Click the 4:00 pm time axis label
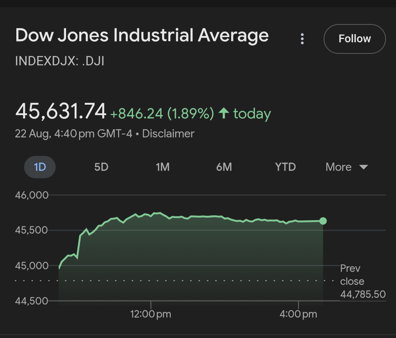Screen dimensions: 396x338 (x=298, y=315)
